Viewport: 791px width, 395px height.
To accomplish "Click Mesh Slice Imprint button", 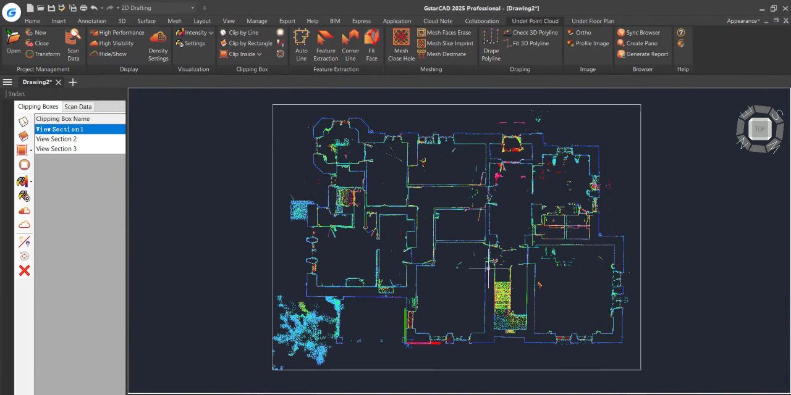I will point(445,43).
